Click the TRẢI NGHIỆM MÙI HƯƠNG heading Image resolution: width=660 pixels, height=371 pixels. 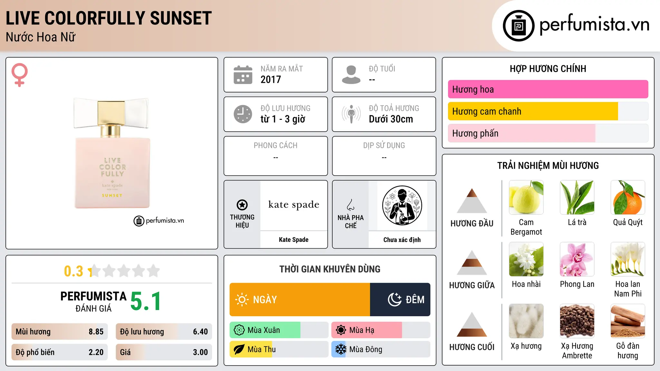548,166
